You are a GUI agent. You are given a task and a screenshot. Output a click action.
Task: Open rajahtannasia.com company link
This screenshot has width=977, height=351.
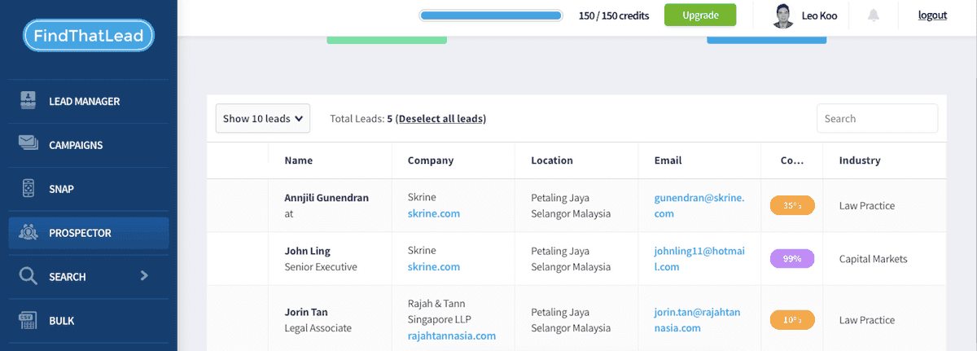click(451, 336)
